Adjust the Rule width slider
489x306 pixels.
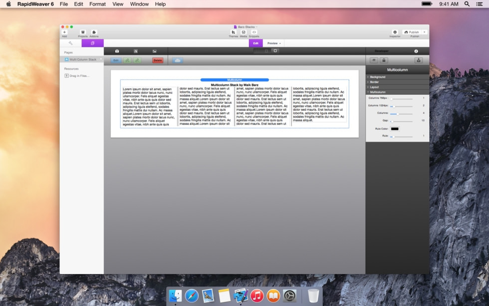click(401, 137)
